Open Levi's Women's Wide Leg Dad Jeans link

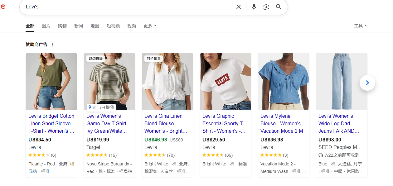pyautogui.click(x=339, y=123)
